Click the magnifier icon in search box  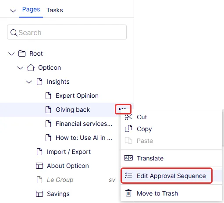pyautogui.click(x=14, y=32)
